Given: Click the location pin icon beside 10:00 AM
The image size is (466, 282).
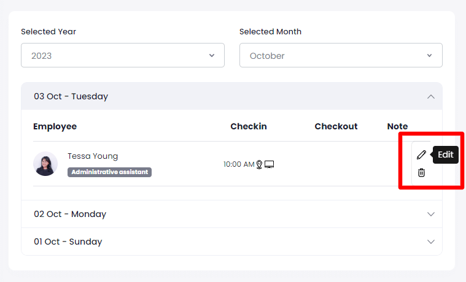Looking at the screenshot, I should pyautogui.click(x=259, y=164).
